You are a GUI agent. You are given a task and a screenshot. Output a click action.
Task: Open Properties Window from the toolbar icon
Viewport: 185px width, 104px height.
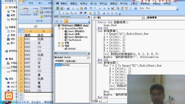[x=122, y=8]
